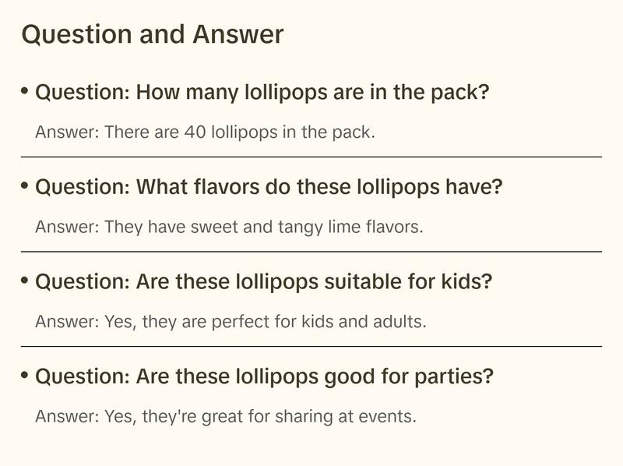Select the question about how many lollipops
Viewport: 623px width, 466px height.
click(x=262, y=93)
